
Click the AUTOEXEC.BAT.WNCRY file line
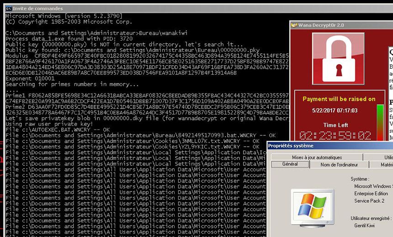click(x=58, y=130)
